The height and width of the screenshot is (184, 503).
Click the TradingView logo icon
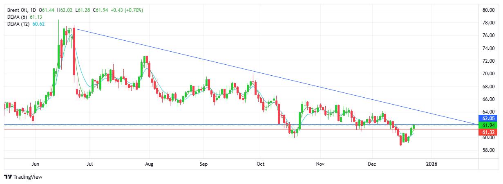(8, 177)
